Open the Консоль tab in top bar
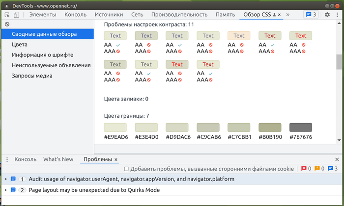344x206 pixels. point(75,15)
